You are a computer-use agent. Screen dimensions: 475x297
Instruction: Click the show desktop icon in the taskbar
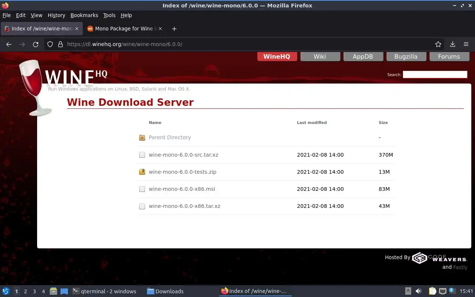(x=64, y=291)
